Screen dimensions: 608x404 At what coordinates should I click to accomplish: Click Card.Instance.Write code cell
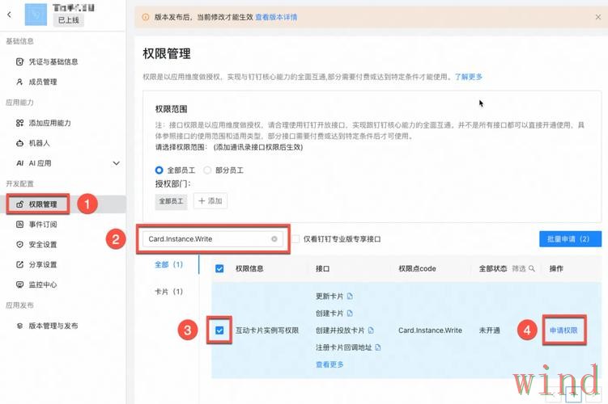(430, 330)
